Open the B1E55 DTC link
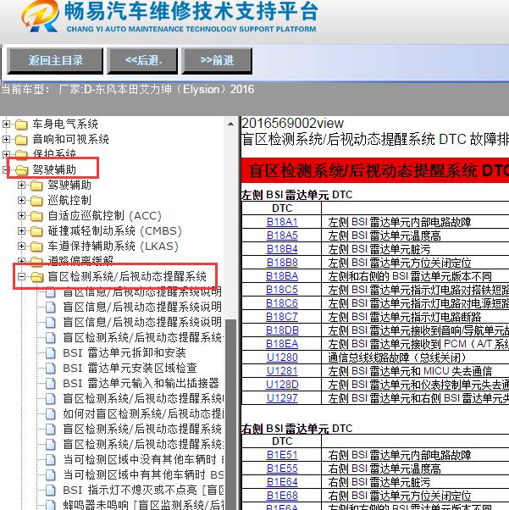This screenshot has height=510, width=509. (x=282, y=468)
